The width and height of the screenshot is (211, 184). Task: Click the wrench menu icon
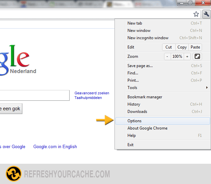206,14
